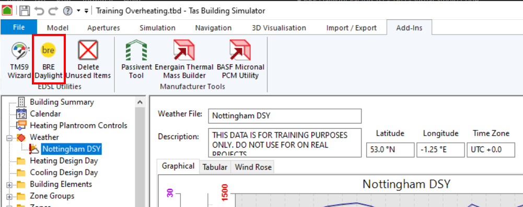The image size is (523, 207).
Task: Open the quick access toolbar dropdown arrow
Action: 86,11
